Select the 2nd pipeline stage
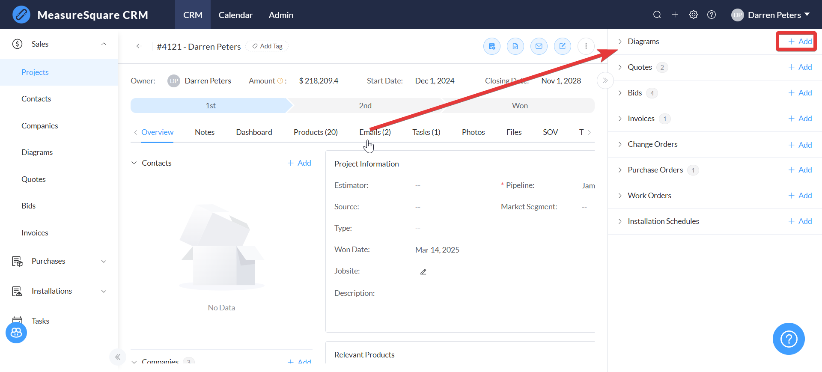The image size is (822, 372). (365, 106)
